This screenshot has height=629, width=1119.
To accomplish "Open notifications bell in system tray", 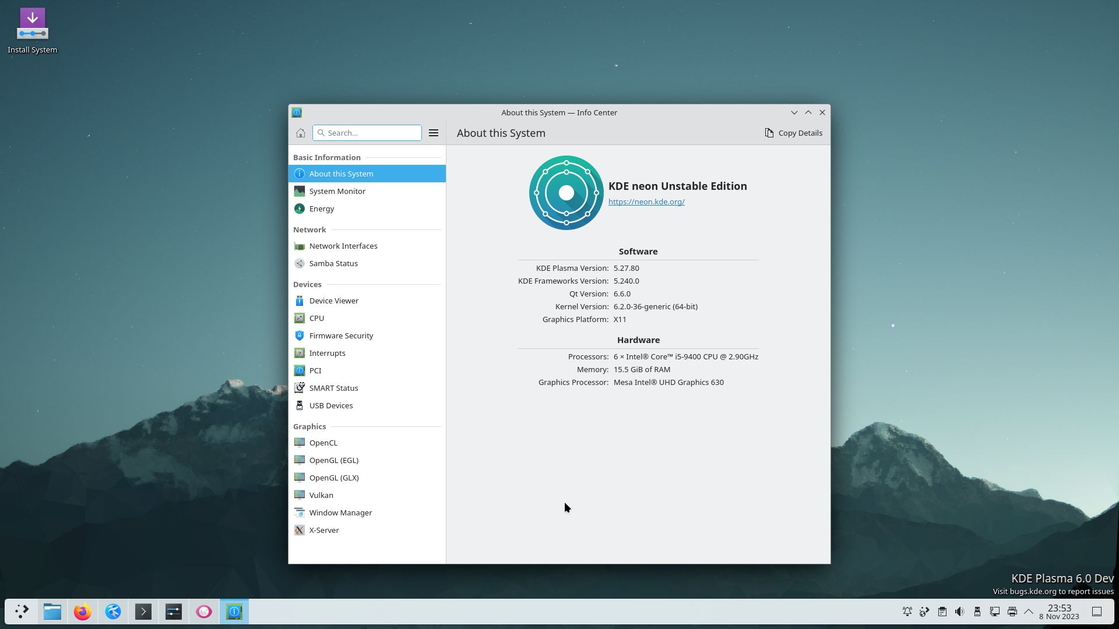I will (x=907, y=612).
